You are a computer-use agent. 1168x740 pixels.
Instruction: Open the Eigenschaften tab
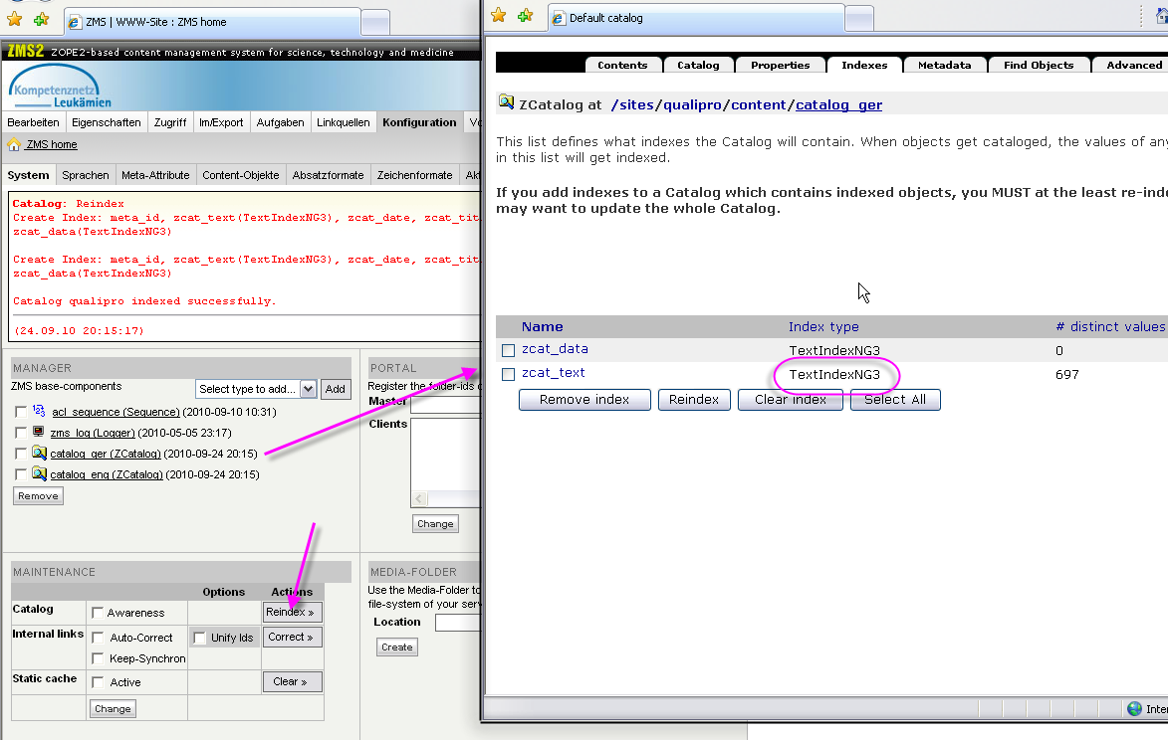[107, 122]
